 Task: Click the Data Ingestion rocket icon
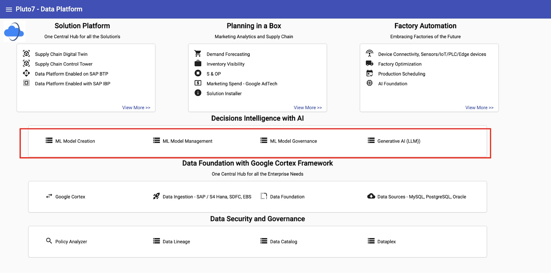[156, 196]
